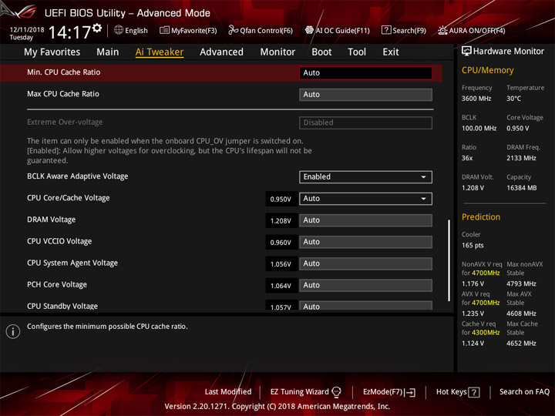Select PCH Core Voltage label
This screenshot has height=416, width=555.
(57, 284)
